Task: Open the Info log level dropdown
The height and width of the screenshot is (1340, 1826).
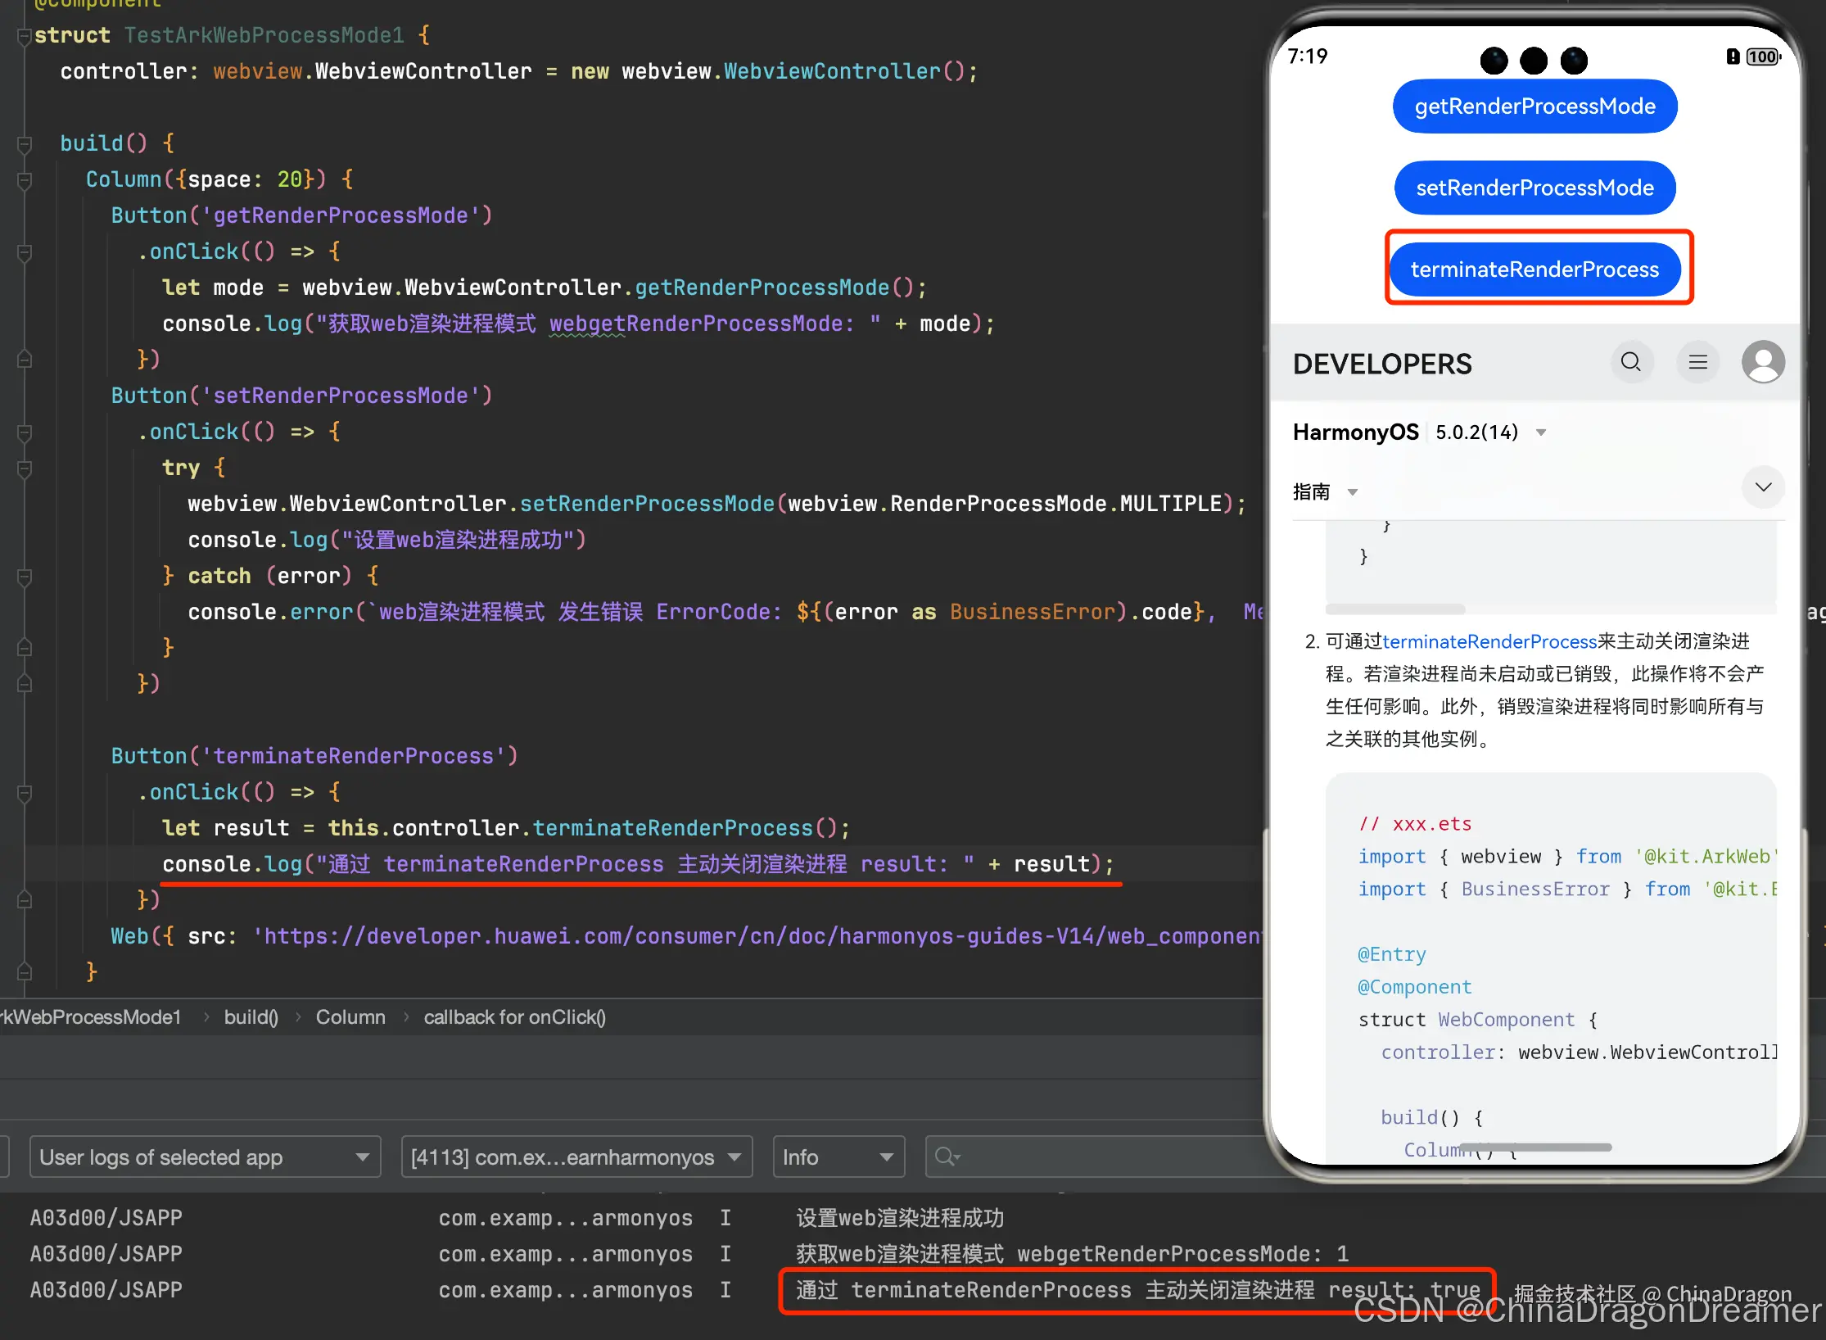Action: 838,1157
